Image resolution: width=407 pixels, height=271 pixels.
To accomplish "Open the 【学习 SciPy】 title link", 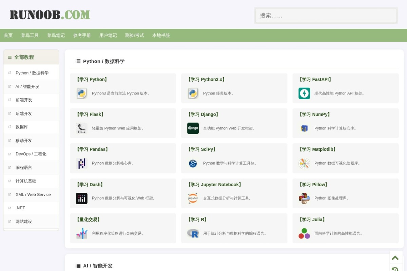I will coord(202,149).
